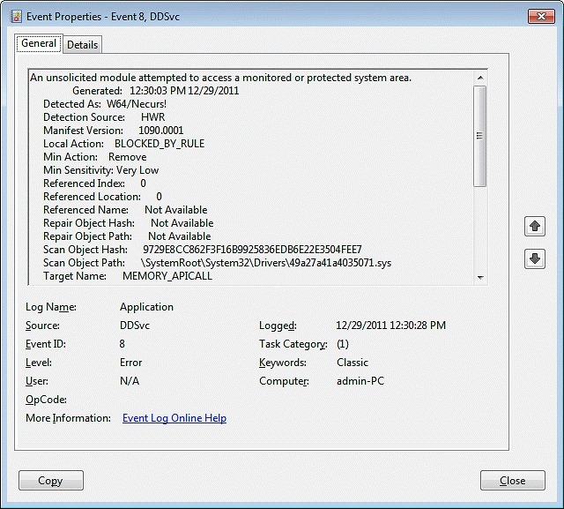Switch to the Details tab

coord(83,44)
